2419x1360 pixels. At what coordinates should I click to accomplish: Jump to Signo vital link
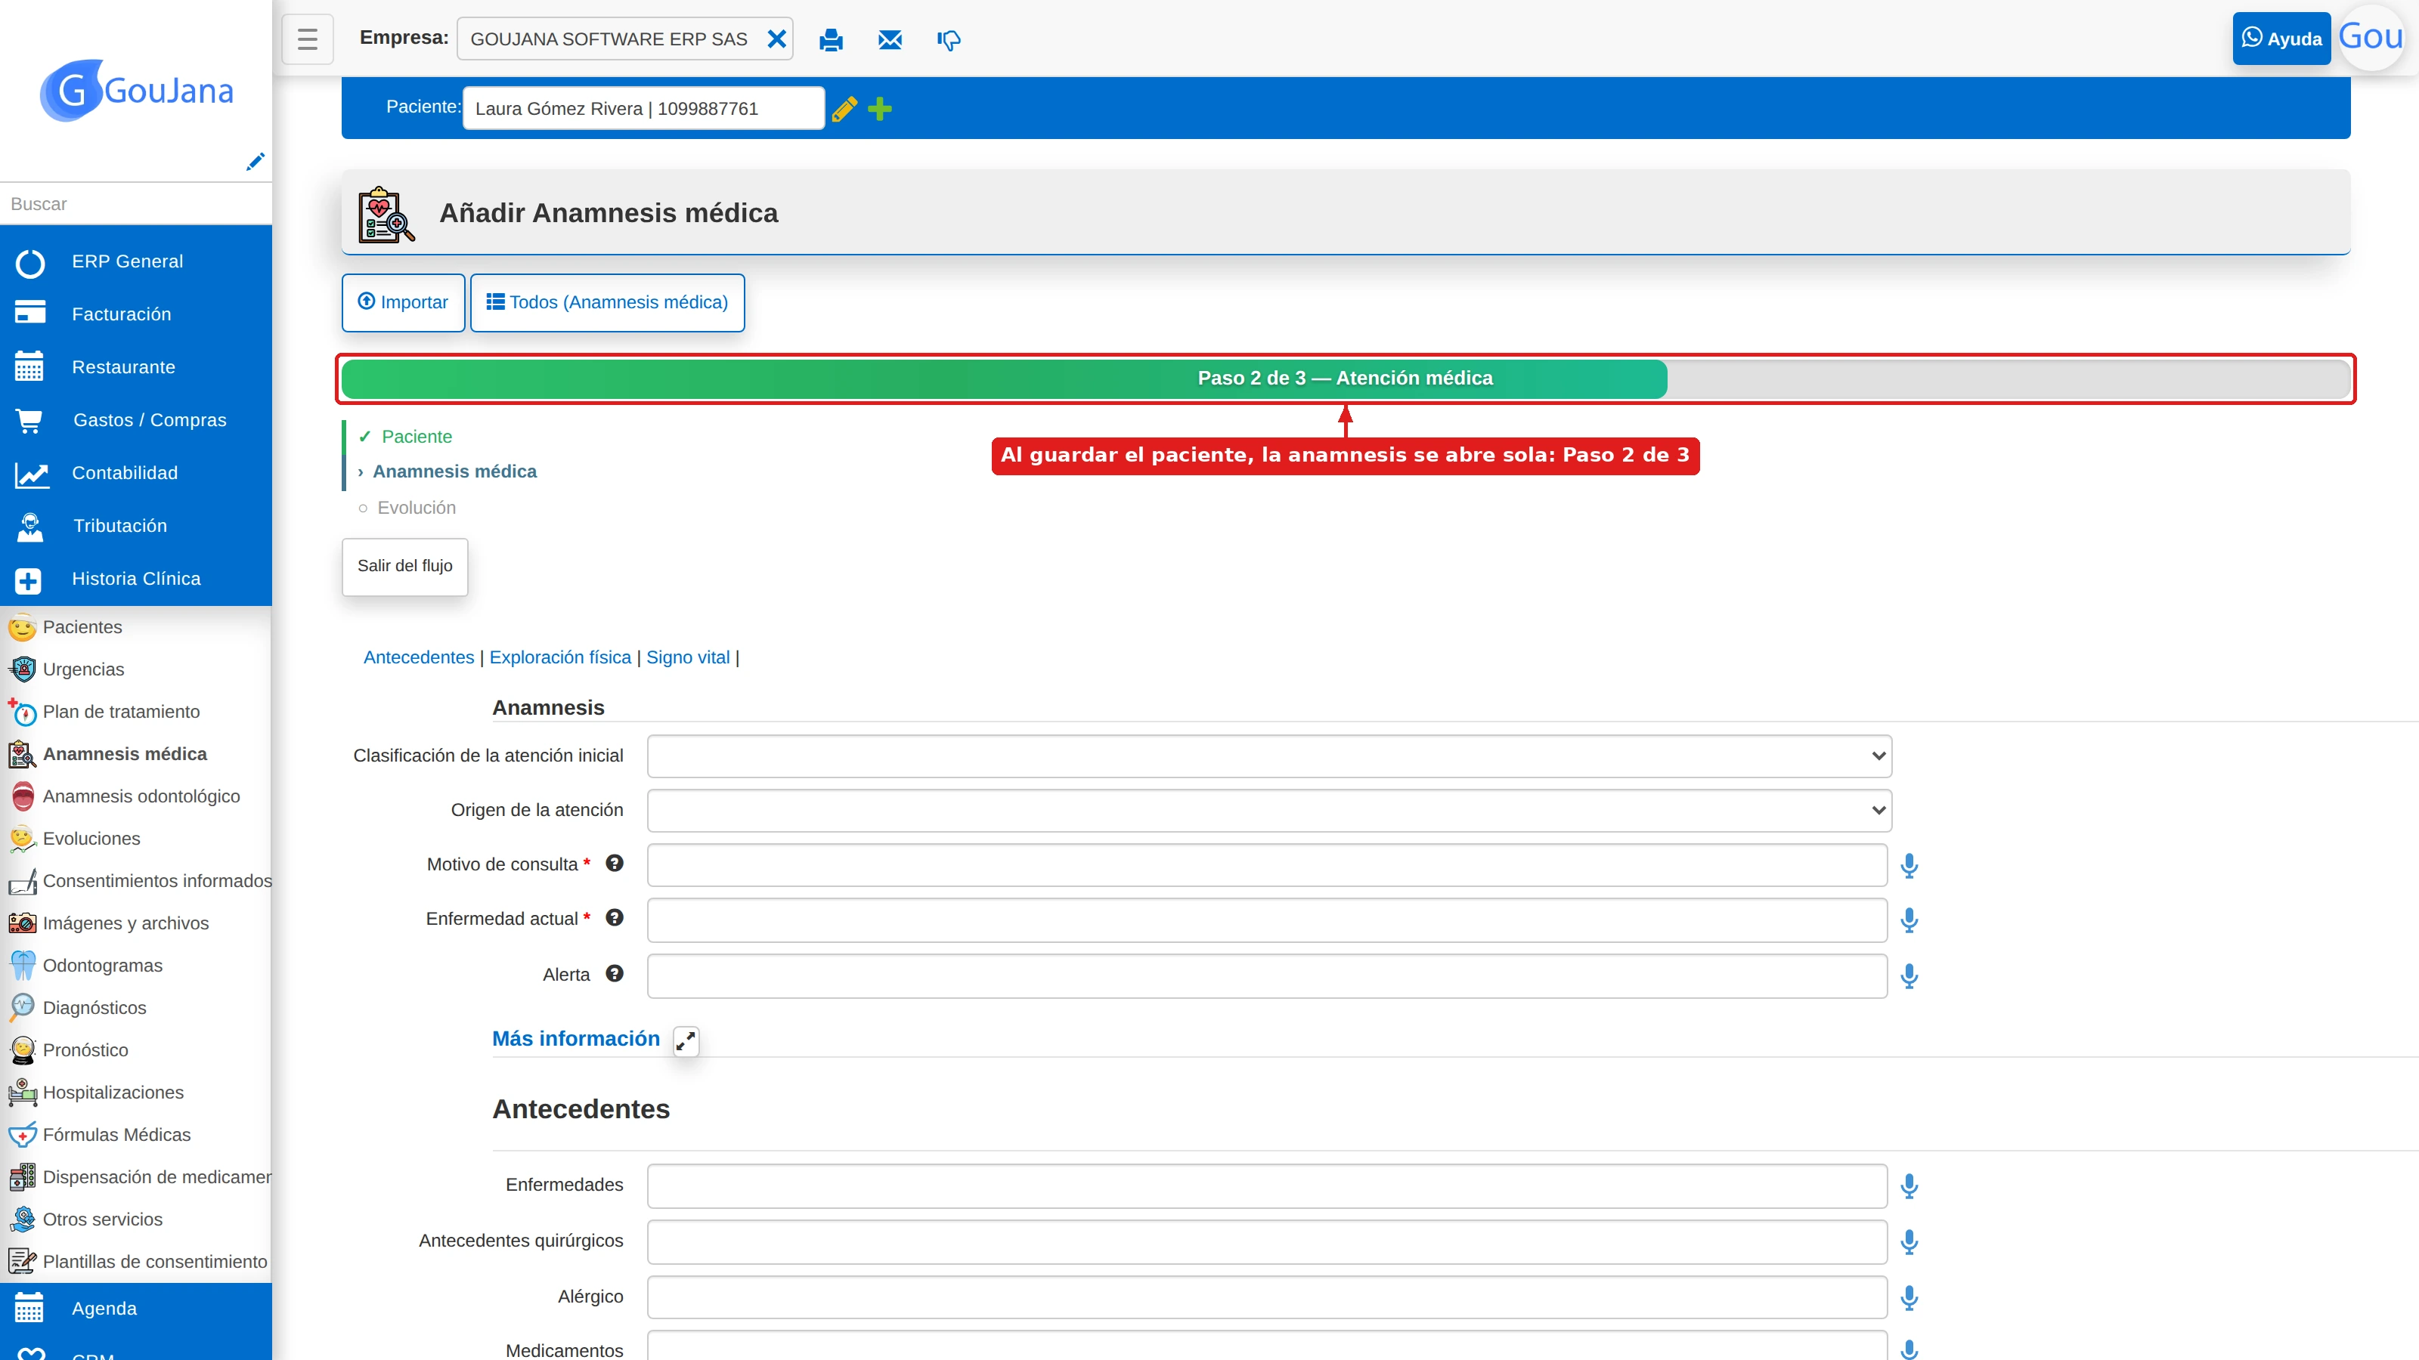point(687,657)
